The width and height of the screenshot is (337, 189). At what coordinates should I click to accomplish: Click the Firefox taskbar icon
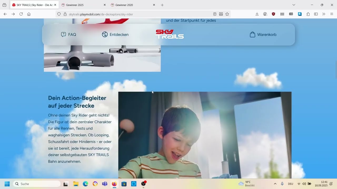point(114,184)
